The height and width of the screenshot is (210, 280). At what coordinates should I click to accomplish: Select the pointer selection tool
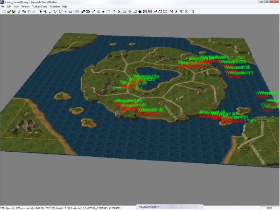pos(41,11)
